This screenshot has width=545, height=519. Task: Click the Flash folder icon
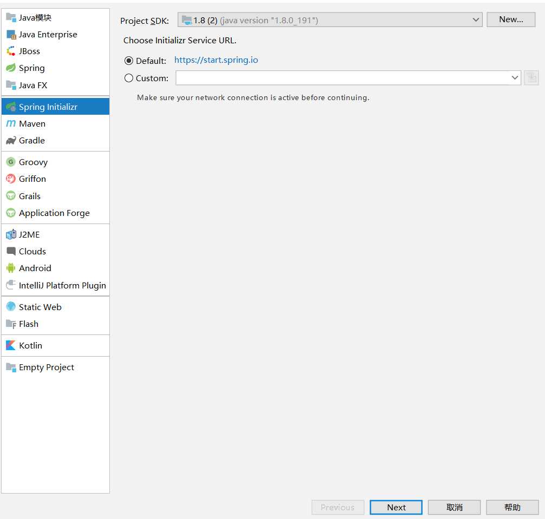click(x=11, y=324)
